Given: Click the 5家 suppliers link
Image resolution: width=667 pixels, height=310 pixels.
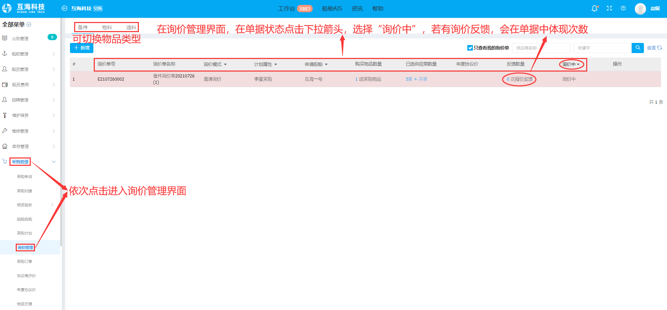Looking at the screenshot, I should [x=409, y=79].
